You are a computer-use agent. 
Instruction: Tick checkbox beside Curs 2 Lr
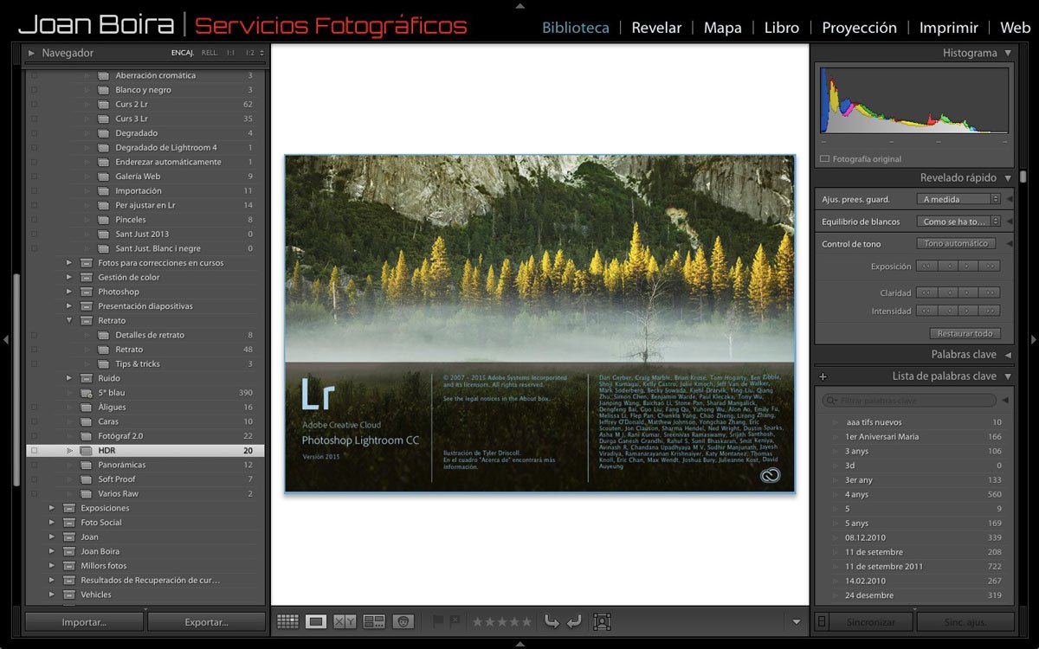34,105
